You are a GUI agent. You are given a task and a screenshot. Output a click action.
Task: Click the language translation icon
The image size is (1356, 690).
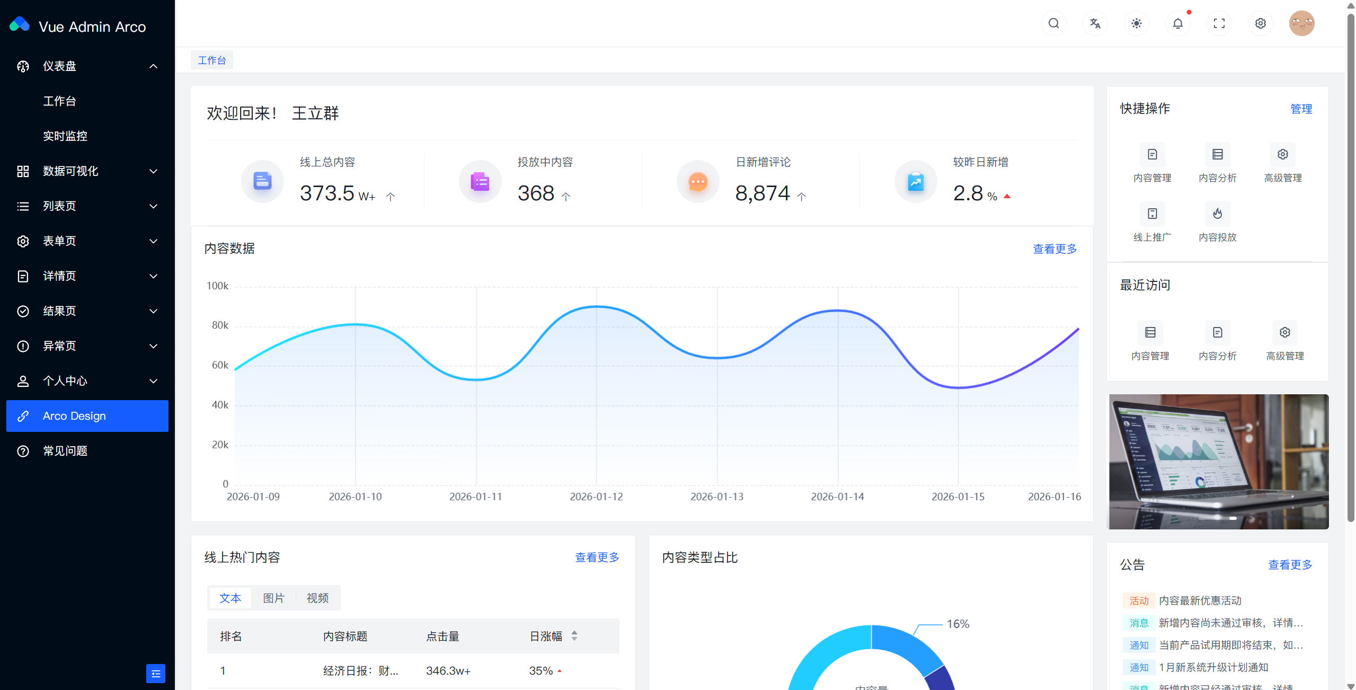(1095, 23)
